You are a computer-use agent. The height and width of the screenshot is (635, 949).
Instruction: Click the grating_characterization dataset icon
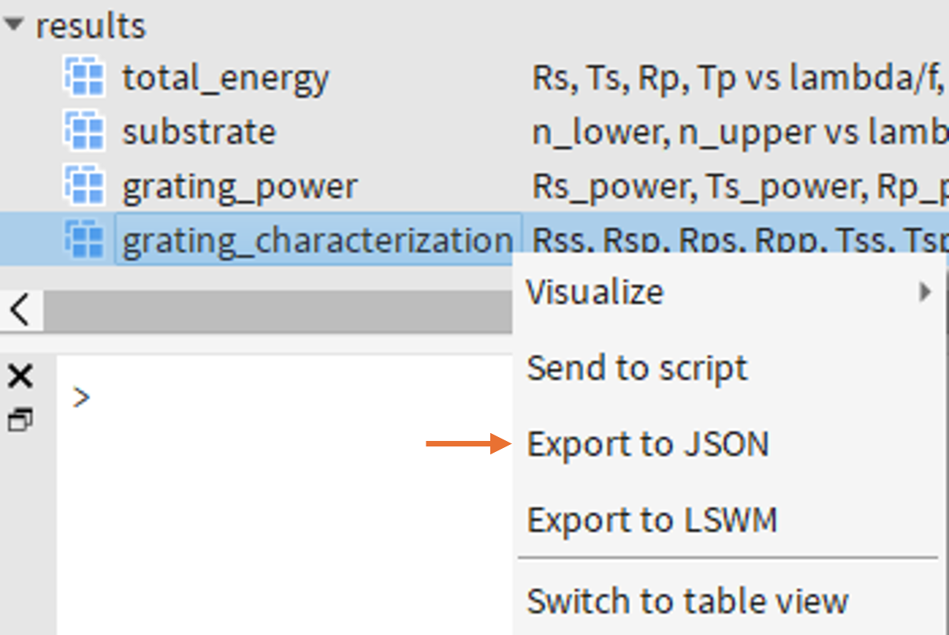(84, 239)
